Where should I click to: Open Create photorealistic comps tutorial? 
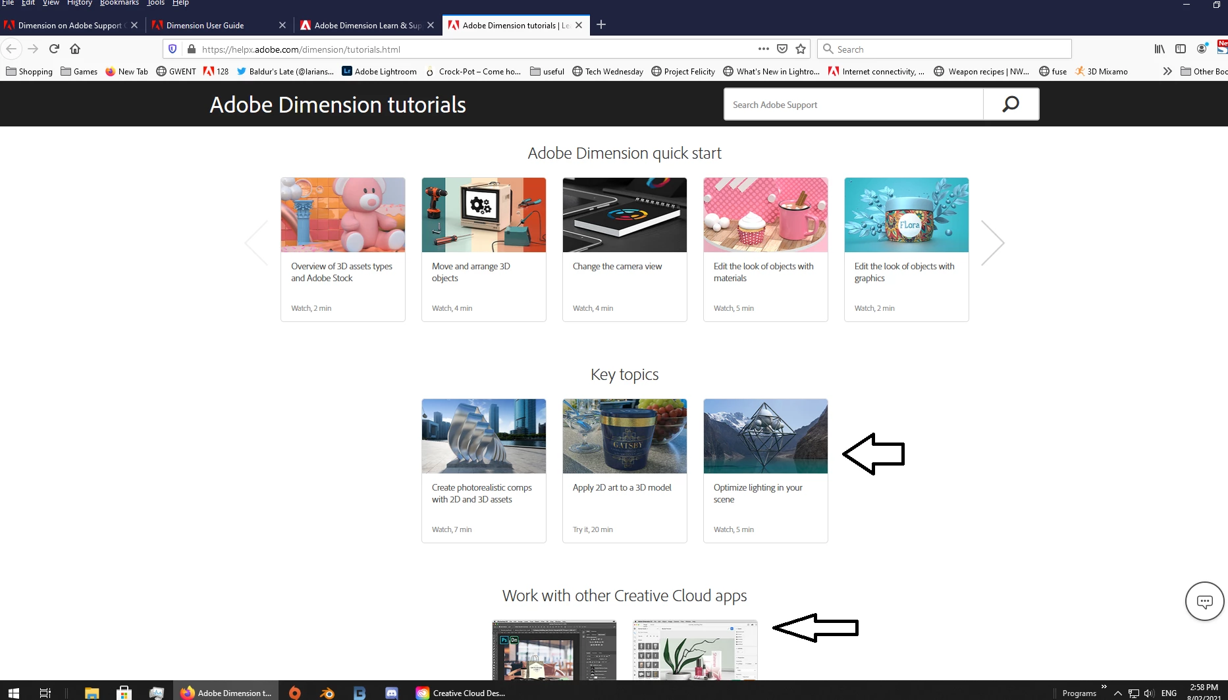coord(484,470)
